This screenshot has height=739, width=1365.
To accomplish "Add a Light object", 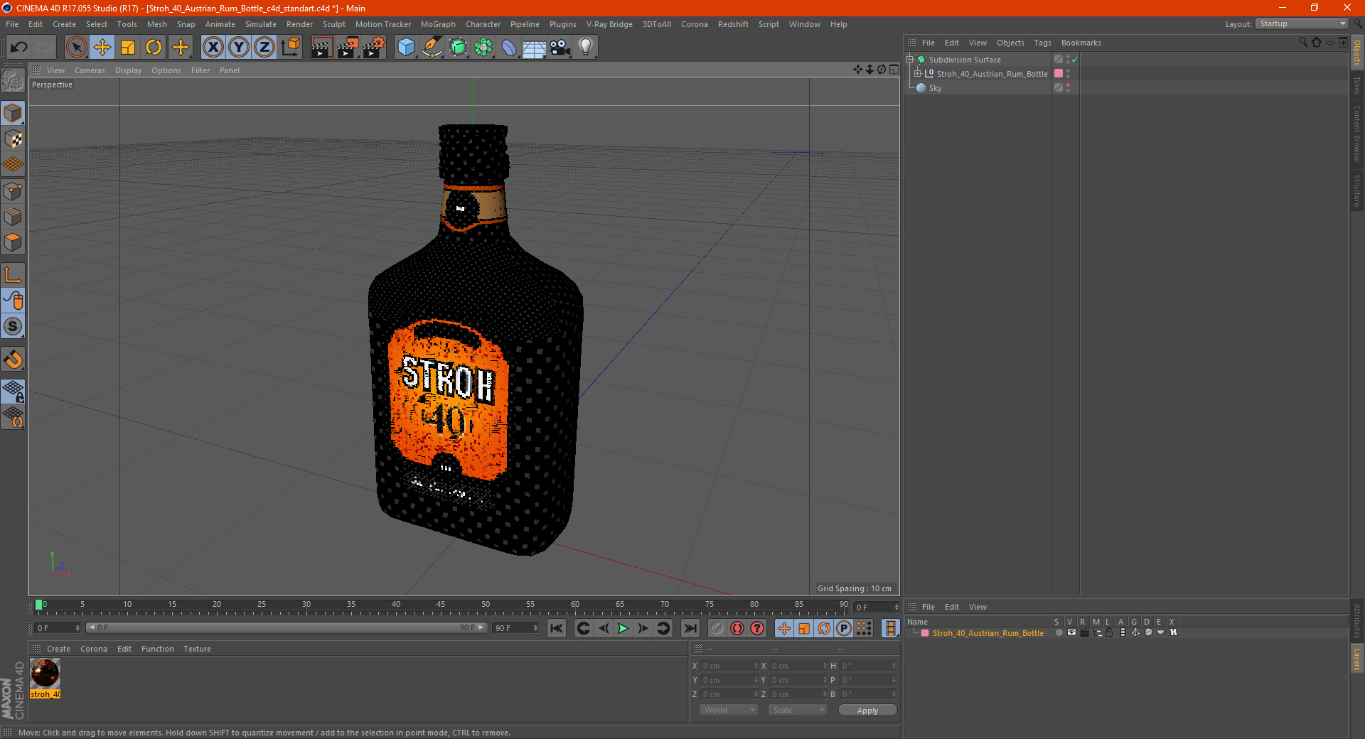I will [x=586, y=48].
